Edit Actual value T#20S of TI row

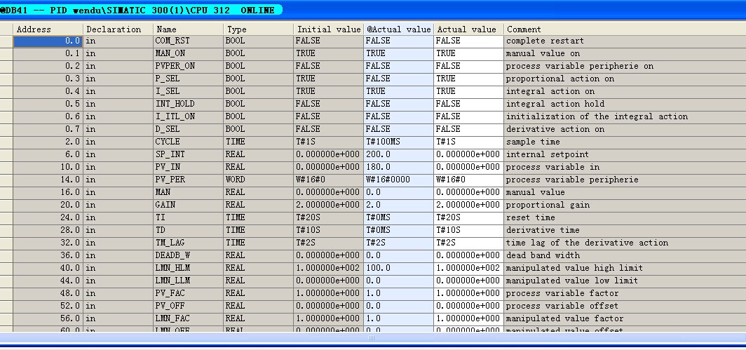468,217
